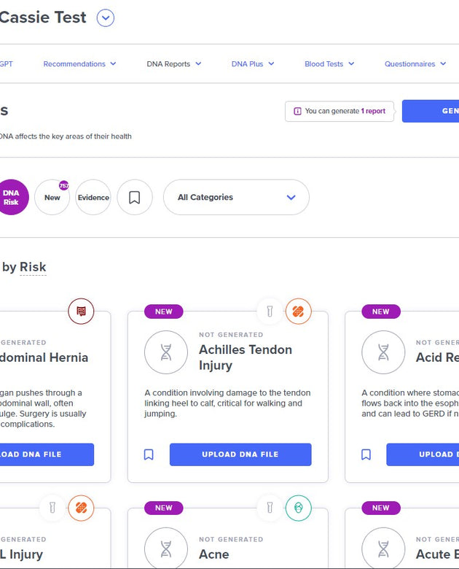Bookmark the Achilles Tendon Injury report
The height and width of the screenshot is (569, 459).
[149, 454]
